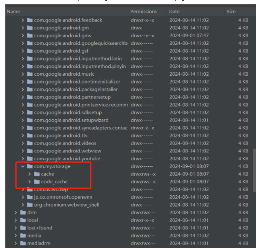Image resolution: width=280 pixels, height=250 pixels.
Task: Select com.google.android.syncadapters.contacts row name
Action: click(x=81, y=128)
